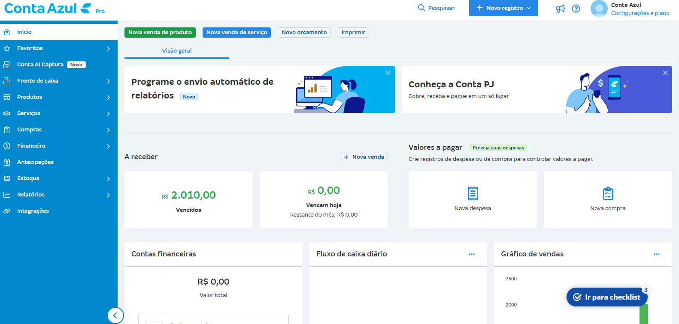
Task: Open the Ir para checklist button
Action: 607,297
